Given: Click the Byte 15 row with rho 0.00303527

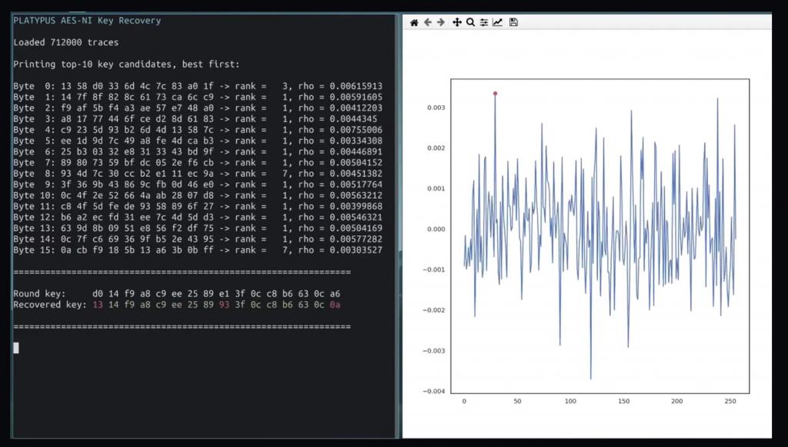Looking at the screenshot, I should click(198, 250).
